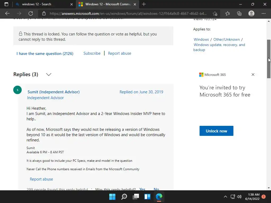
Task: Open the Windows category link
Action: (x=201, y=39)
